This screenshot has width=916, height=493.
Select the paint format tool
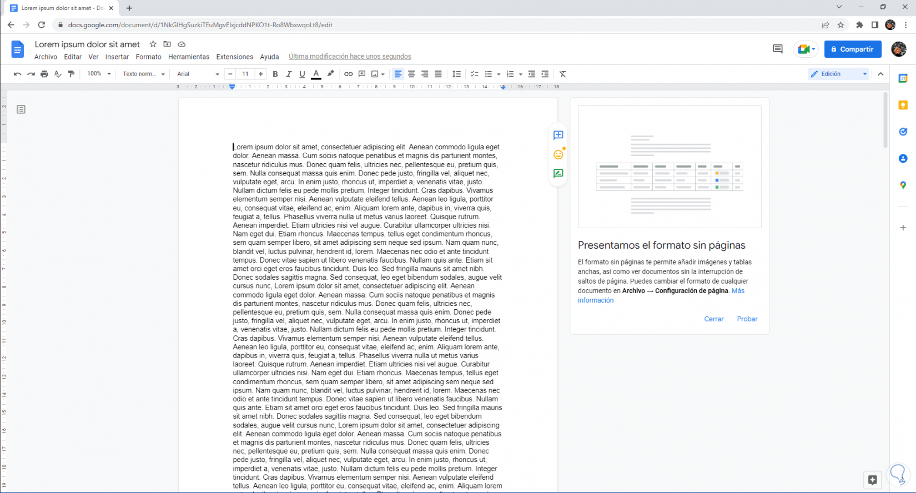click(71, 74)
